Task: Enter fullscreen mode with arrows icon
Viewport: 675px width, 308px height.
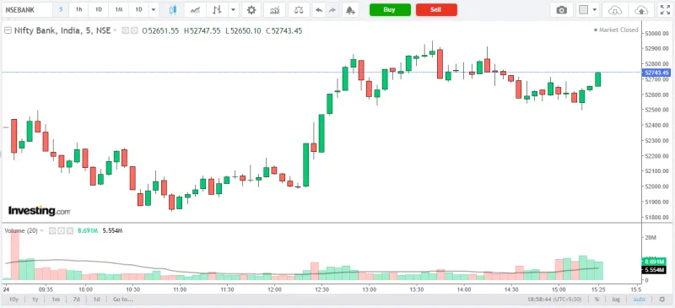Action: pos(665,9)
